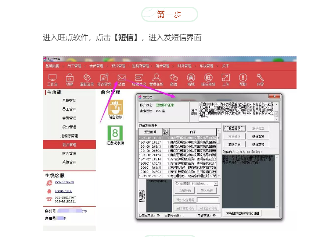Click the 管理在线 person icon

[156, 80]
